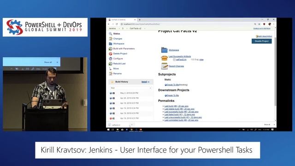The width and height of the screenshot is (295, 166).
Task: Click the Configure gear icon
Action: (x=111, y=59)
